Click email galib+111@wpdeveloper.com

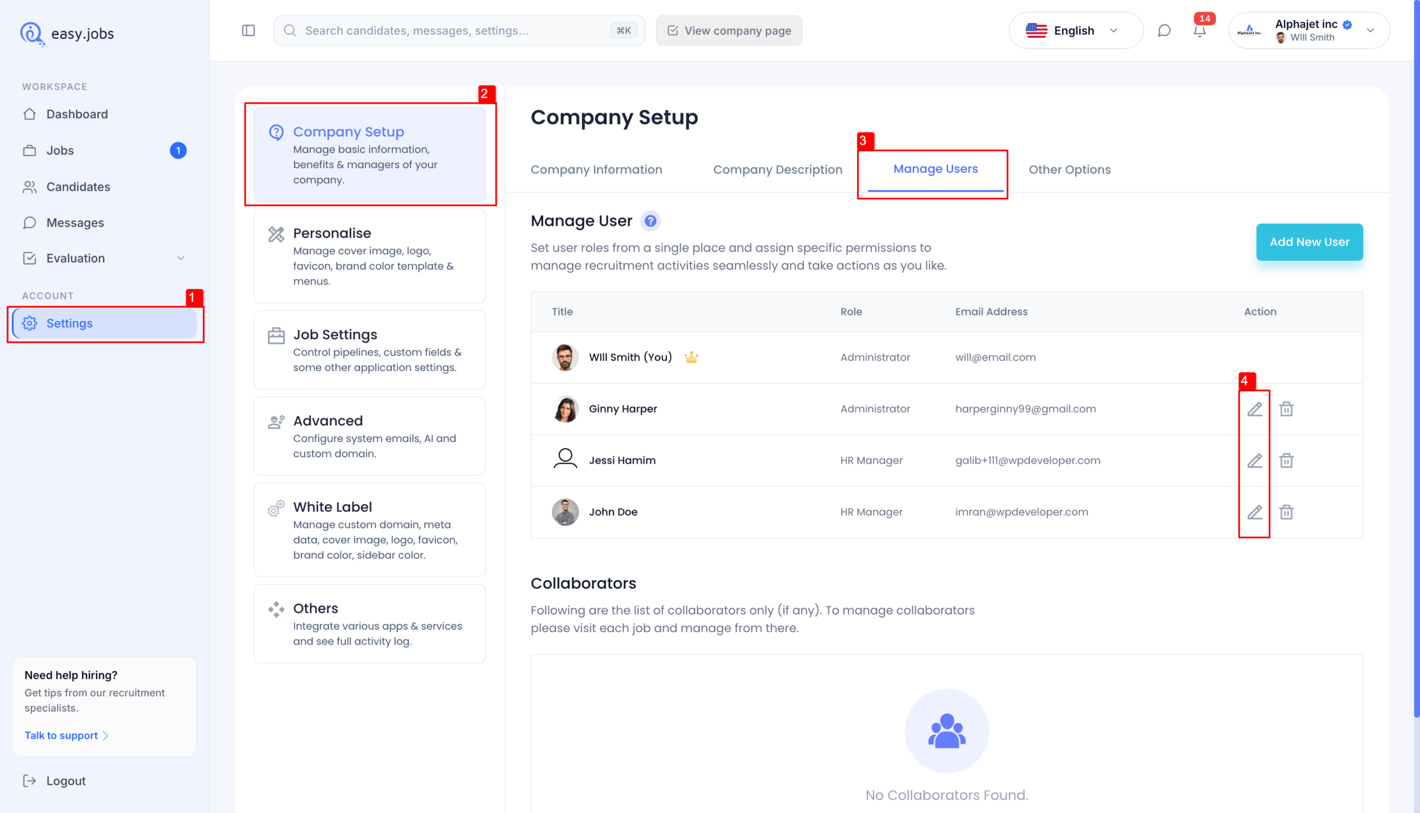coord(1027,461)
